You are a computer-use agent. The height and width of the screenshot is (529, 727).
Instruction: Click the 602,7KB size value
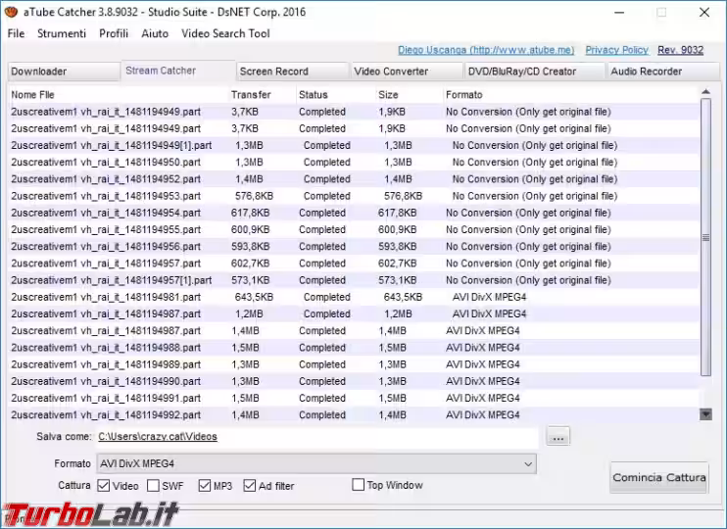(x=398, y=264)
